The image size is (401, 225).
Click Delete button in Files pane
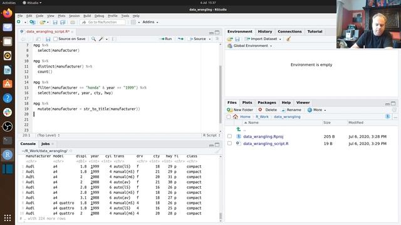pyautogui.click(x=268, y=110)
